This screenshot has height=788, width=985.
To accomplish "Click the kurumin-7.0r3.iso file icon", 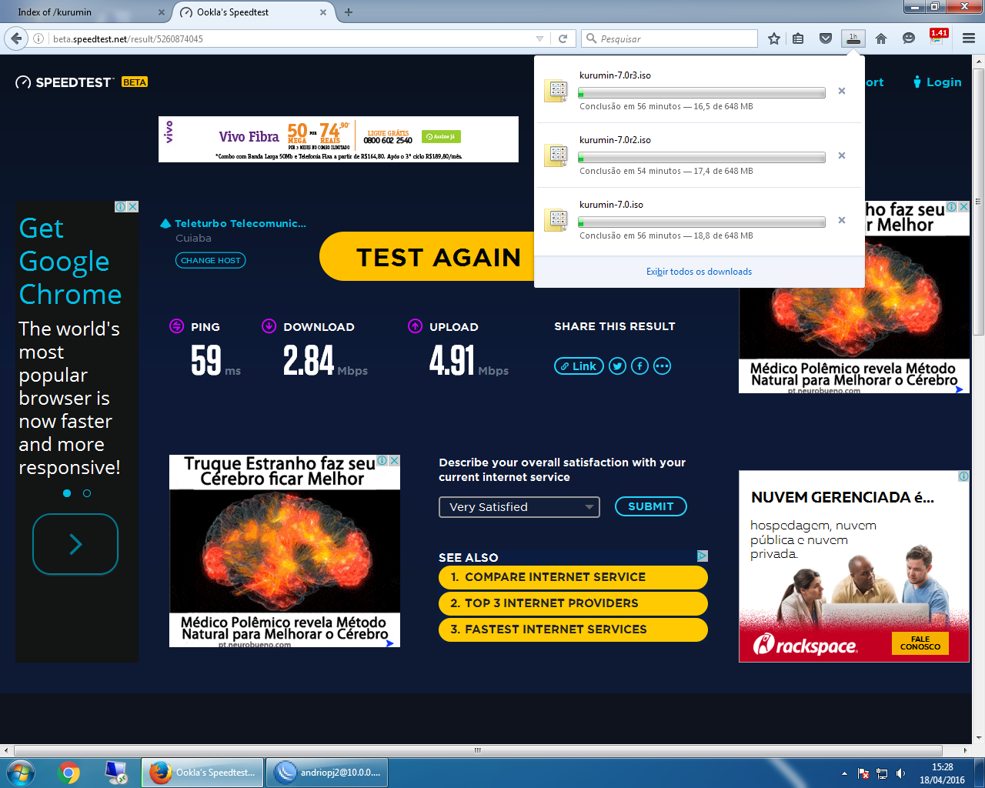I will (x=556, y=91).
